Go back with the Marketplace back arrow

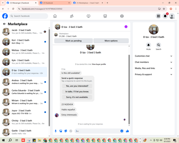pos(4,24)
